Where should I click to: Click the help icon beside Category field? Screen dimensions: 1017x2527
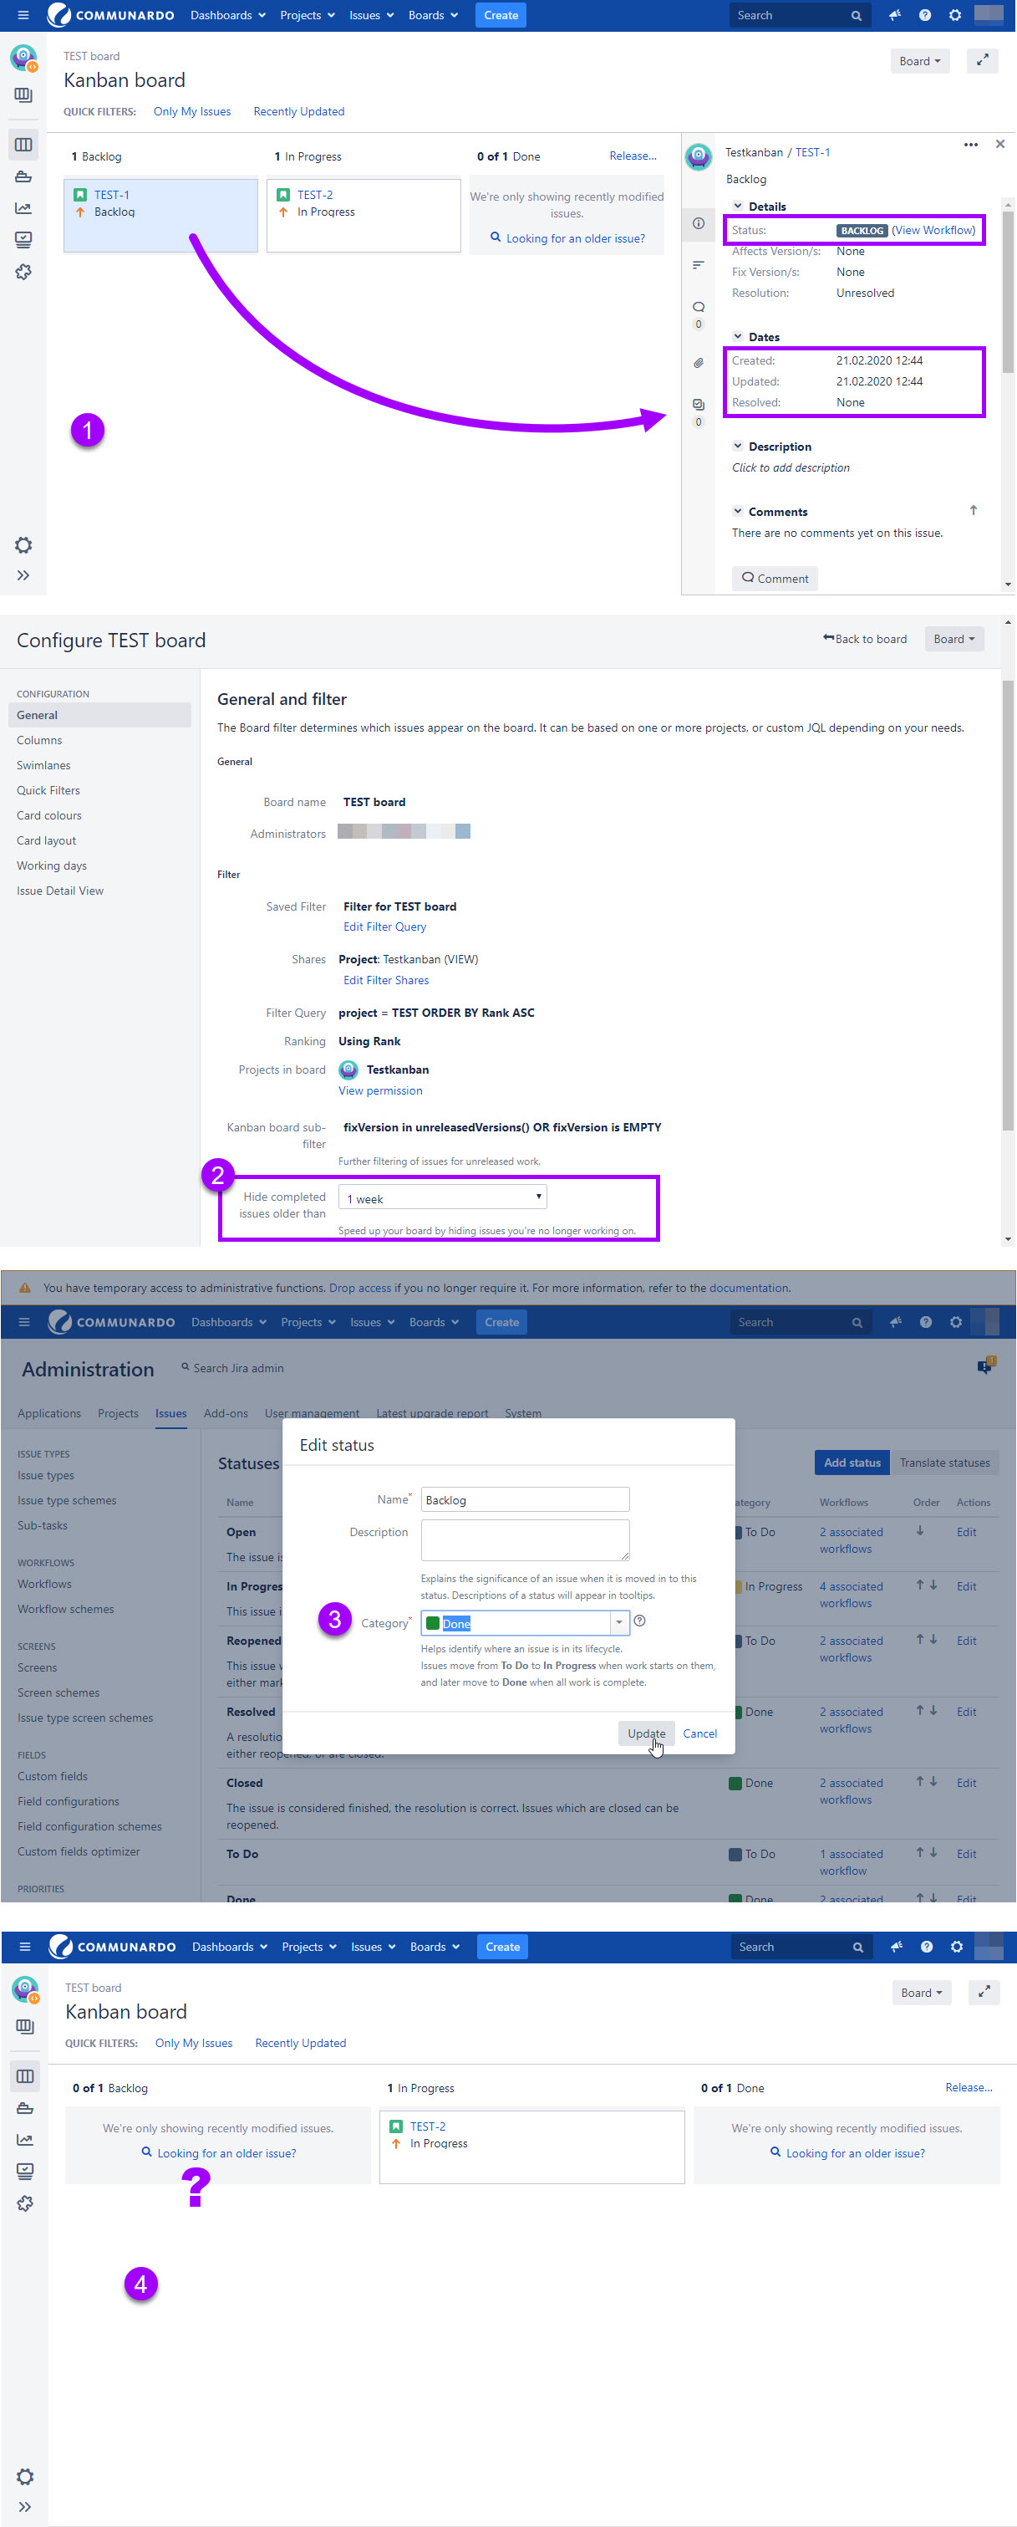(x=639, y=1621)
